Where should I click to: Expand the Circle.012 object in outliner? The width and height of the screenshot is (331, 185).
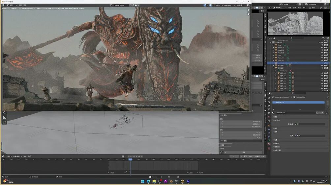coord(276,71)
